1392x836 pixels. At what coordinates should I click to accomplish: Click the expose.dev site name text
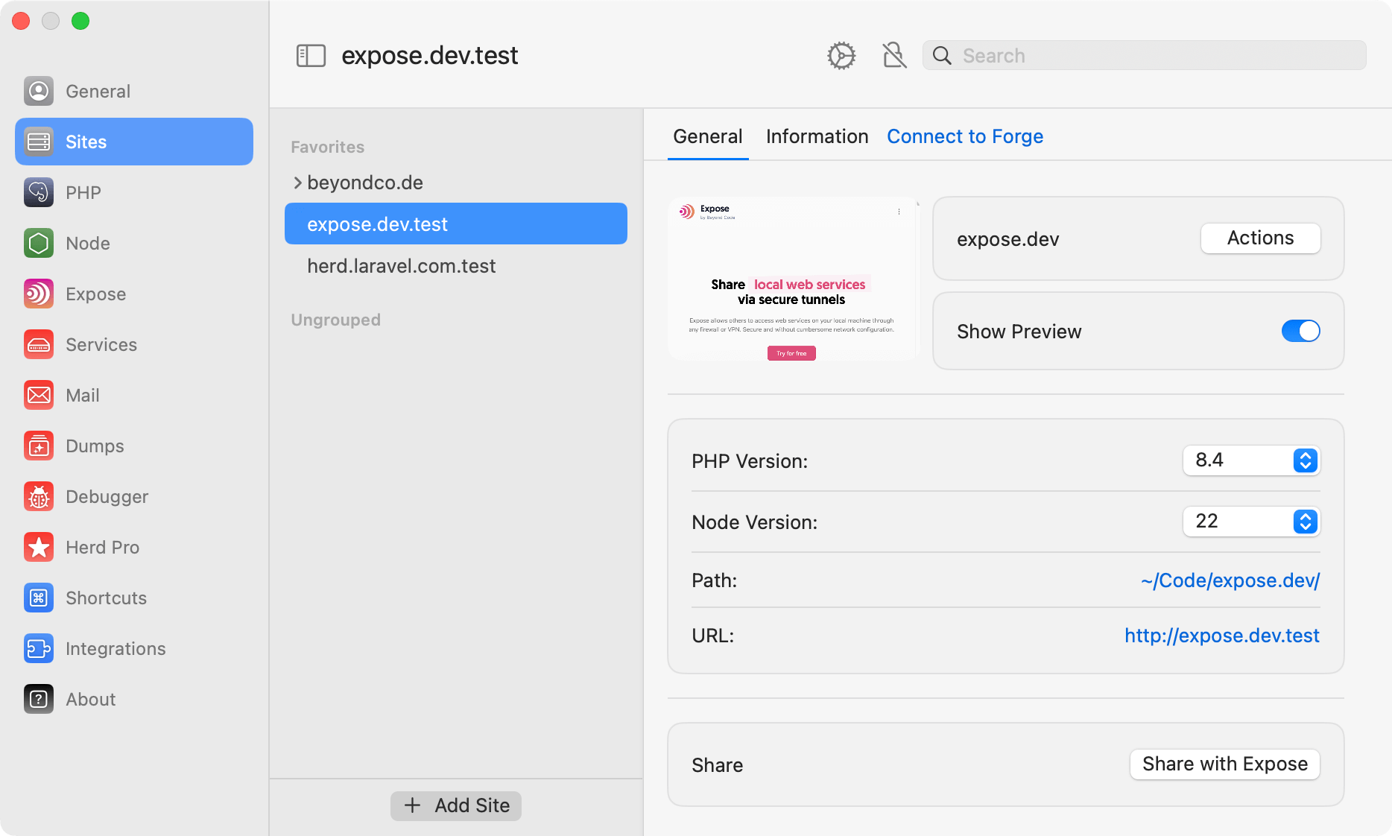pyautogui.click(x=1007, y=238)
